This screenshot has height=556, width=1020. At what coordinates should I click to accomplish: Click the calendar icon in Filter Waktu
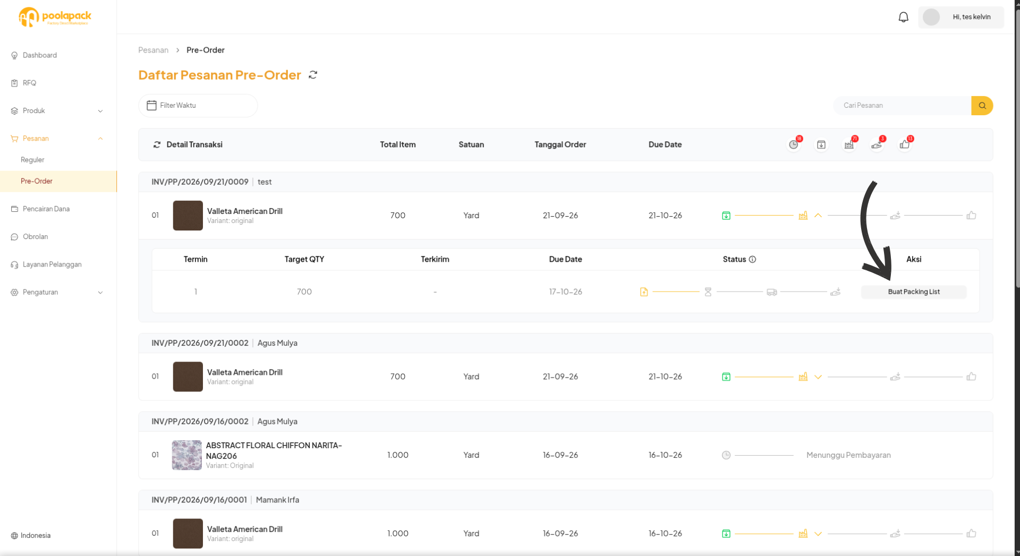(x=151, y=105)
